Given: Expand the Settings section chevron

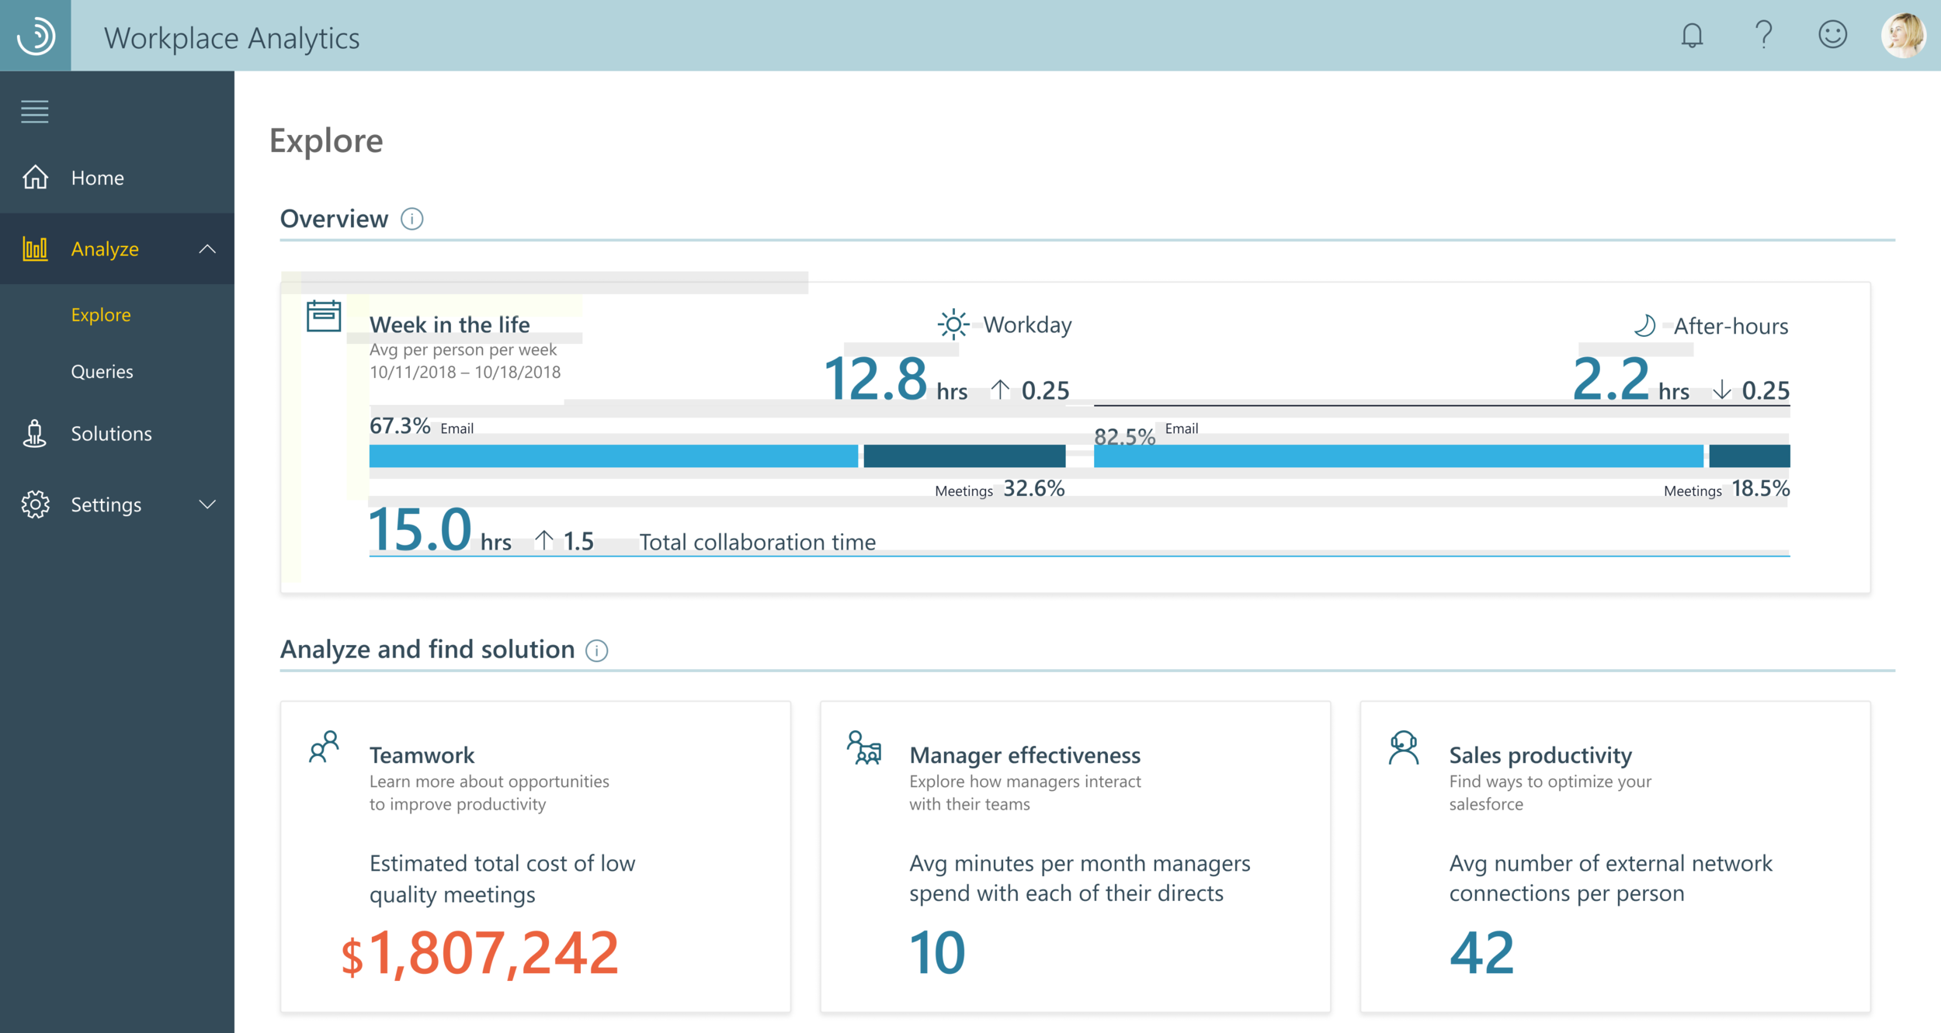Looking at the screenshot, I should 207,504.
